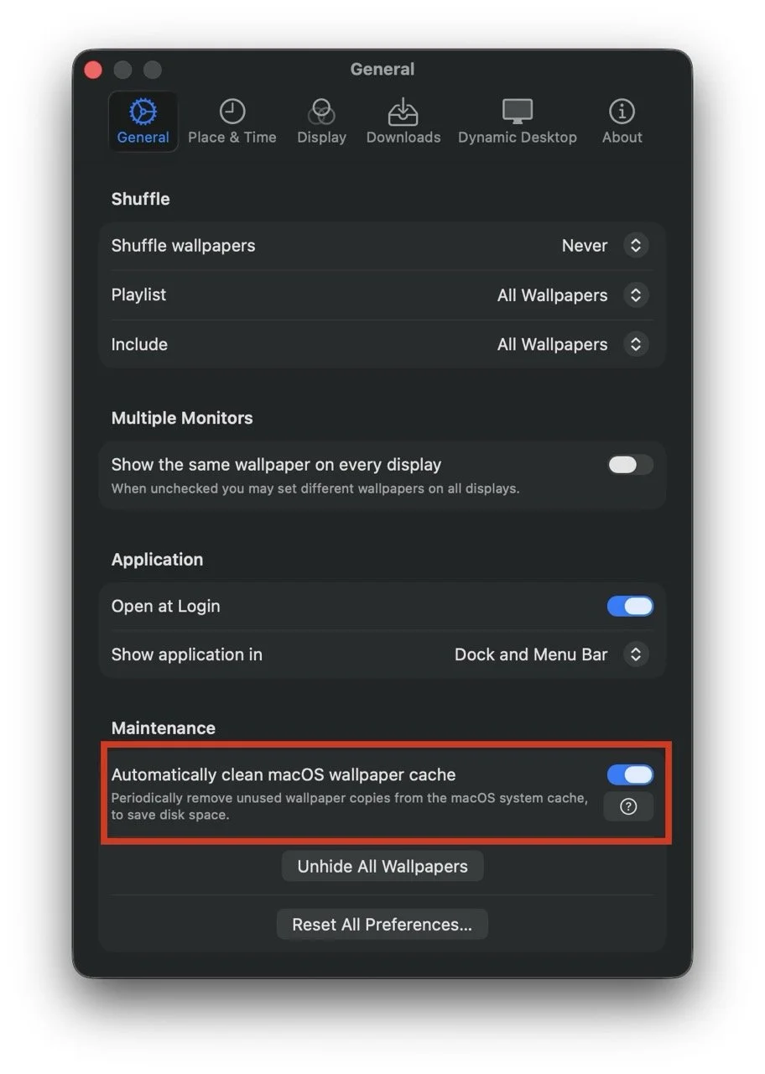The image size is (765, 1074).
Task: Select the Dynamic Desktop monitor icon
Action: point(518,111)
